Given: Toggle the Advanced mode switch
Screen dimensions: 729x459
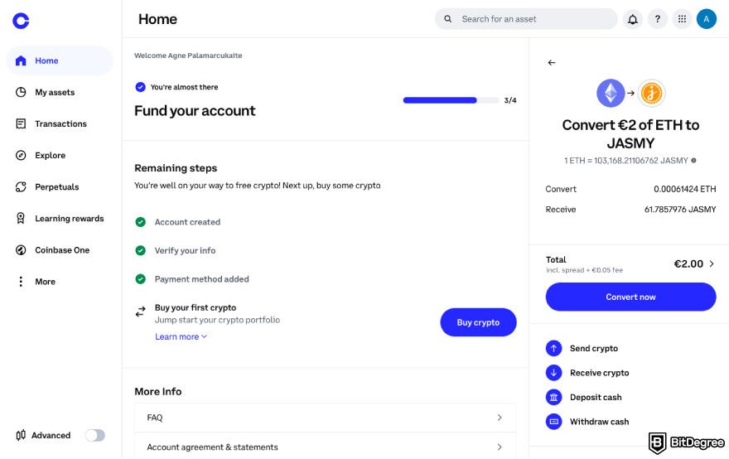Looking at the screenshot, I should [95, 435].
